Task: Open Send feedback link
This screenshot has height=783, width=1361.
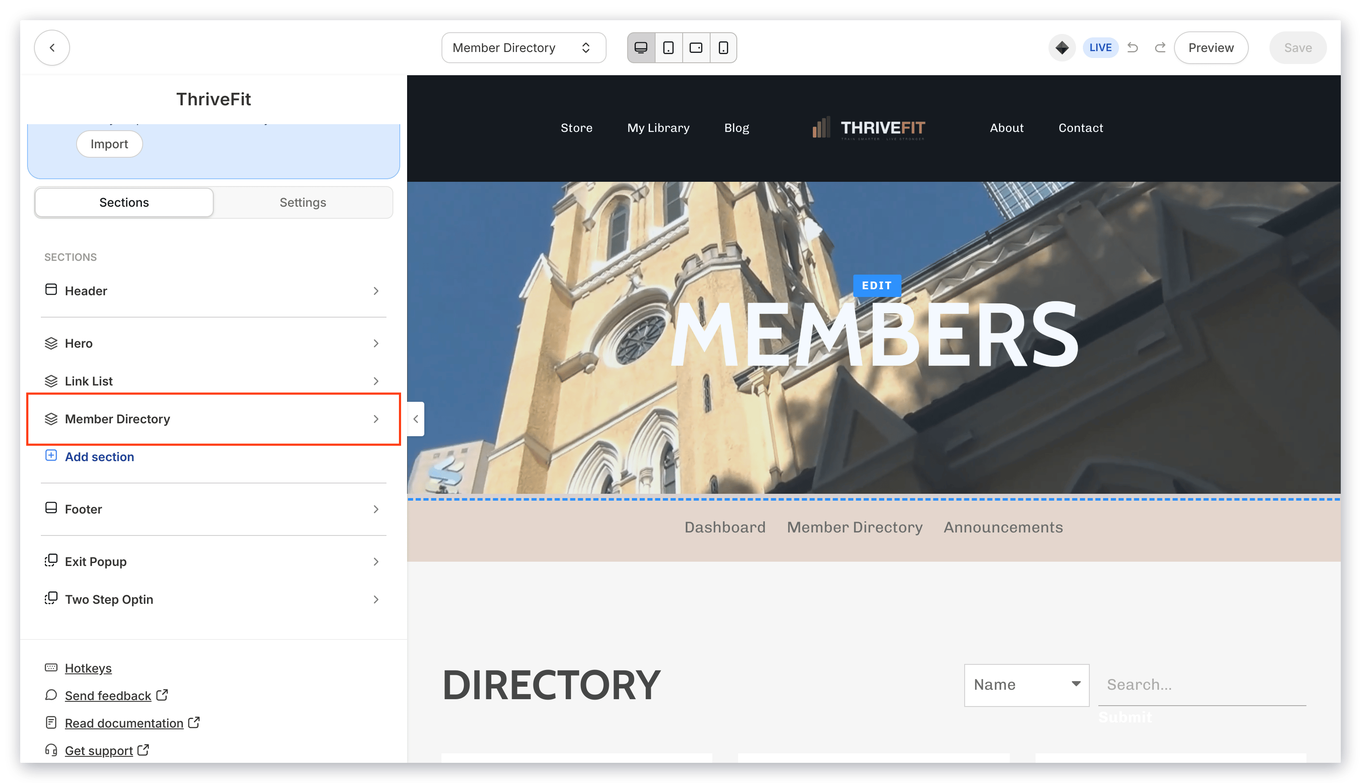Action: [108, 695]
